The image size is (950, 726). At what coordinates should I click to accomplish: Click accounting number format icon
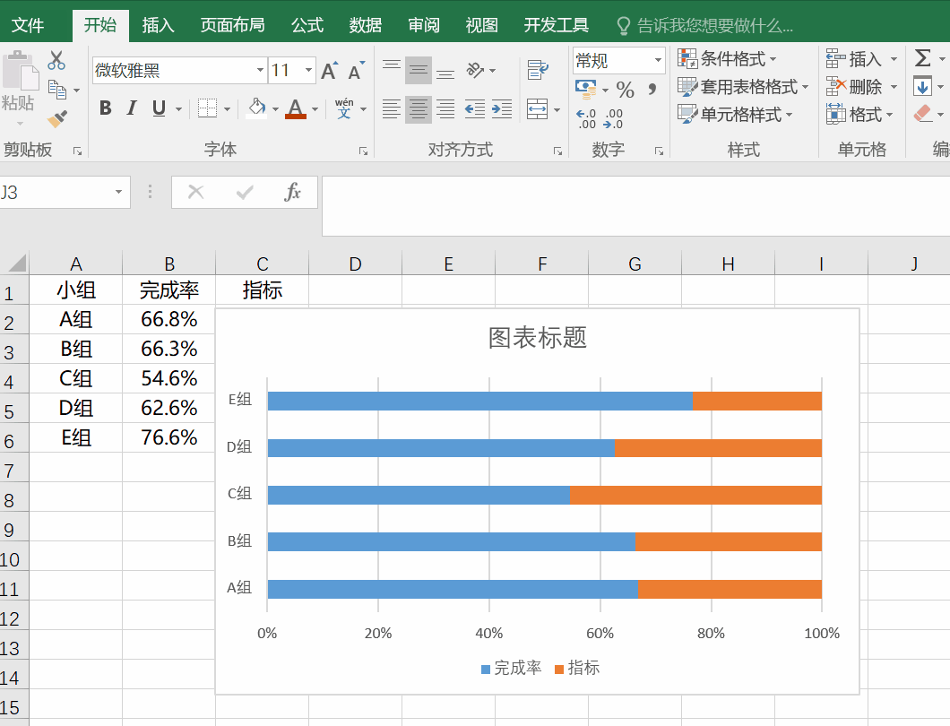(586, 90)
